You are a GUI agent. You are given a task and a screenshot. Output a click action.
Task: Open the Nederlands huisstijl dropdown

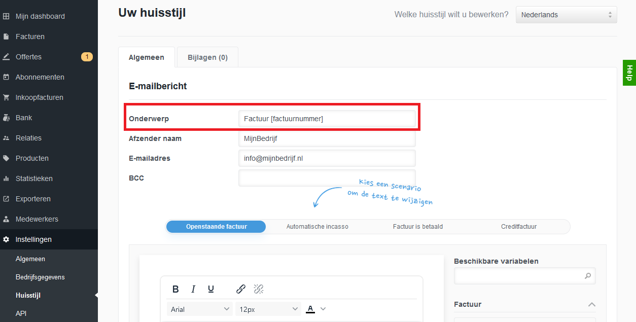pos(566,15)
